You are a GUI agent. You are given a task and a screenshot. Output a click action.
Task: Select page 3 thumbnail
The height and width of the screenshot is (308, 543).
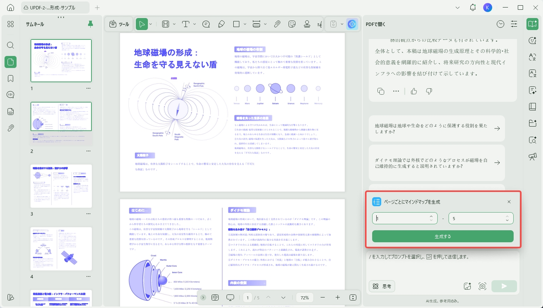click(61, 186)
